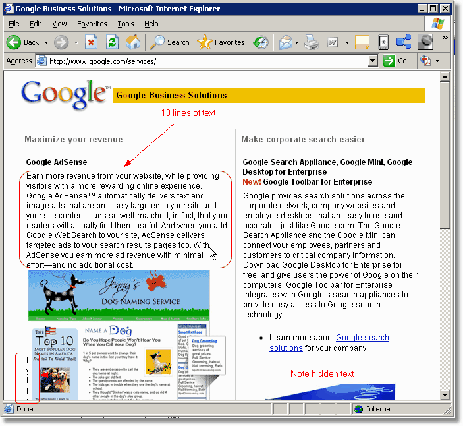
Task: Click the Snoopy dog image in page
Action: [159, 361]
